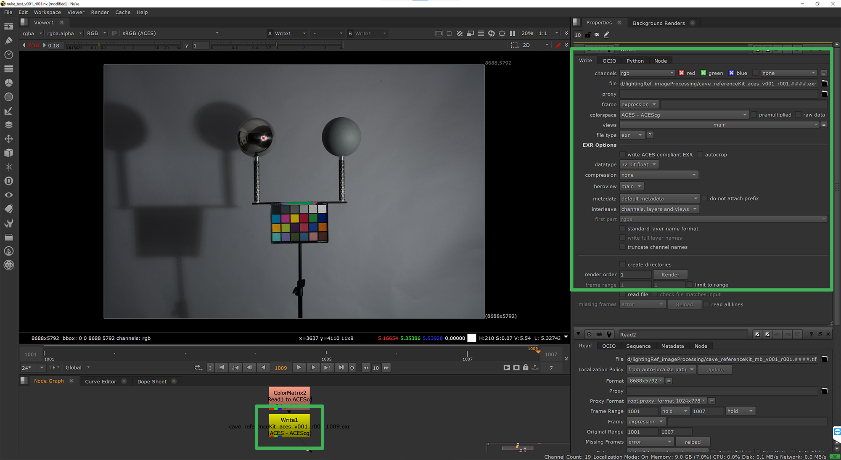The image size is (841, 460).
Task: Click the viewer gain slider handle
Action: (99, 44)
